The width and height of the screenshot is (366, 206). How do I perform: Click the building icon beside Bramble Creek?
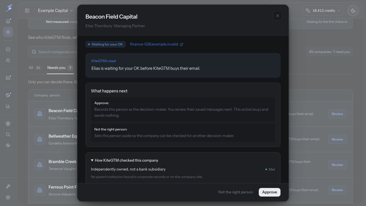pyautogui.click(x=40, y=165)
